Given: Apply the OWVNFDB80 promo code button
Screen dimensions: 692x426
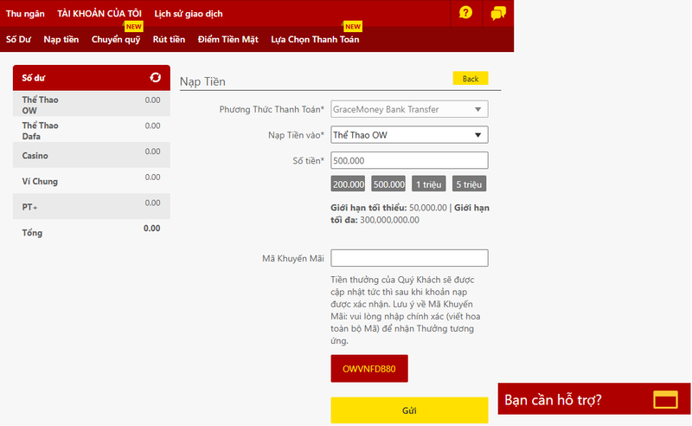Looking at the screenshot, I should (x=368, y=368).
